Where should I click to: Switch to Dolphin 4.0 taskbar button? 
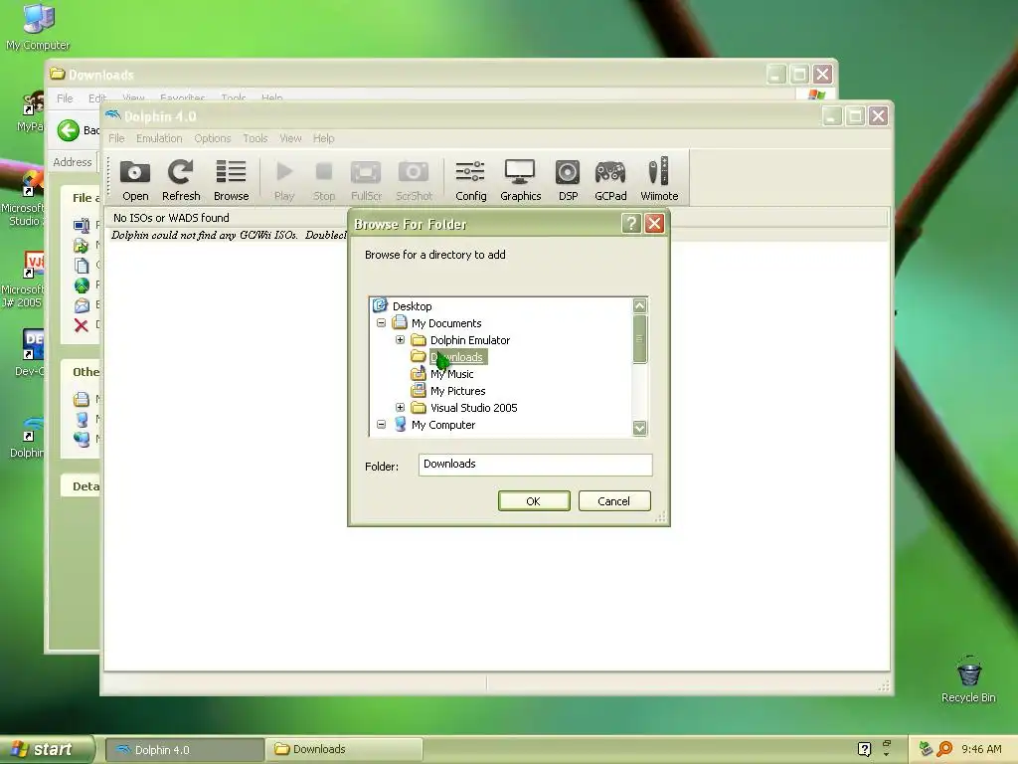(x=184, y=750)
